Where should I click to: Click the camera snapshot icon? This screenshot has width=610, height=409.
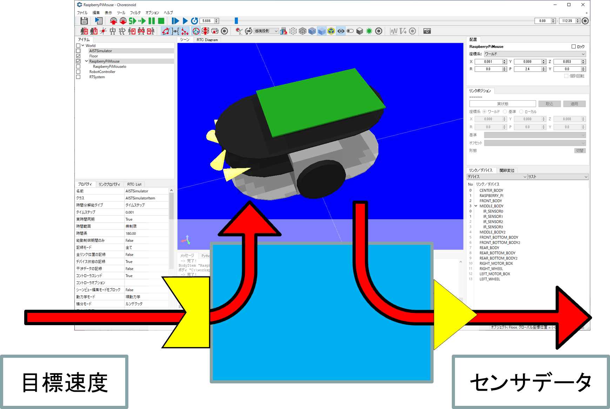click(427, 31)
